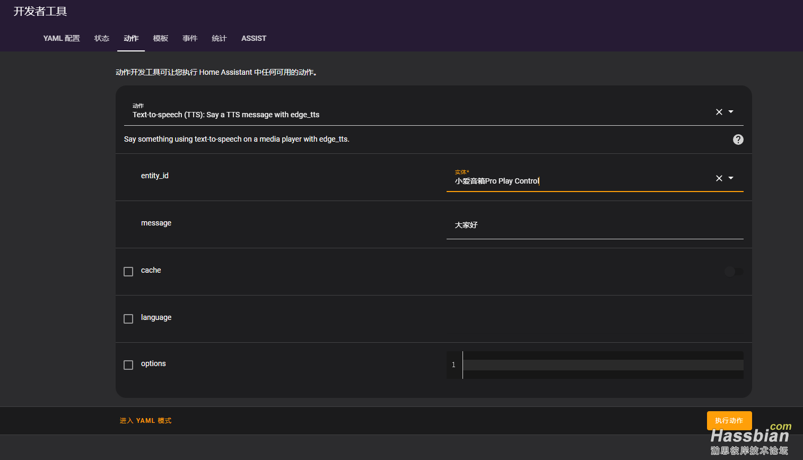
Task: Switch to YAML 配置 tab
Action: point(62,38)
